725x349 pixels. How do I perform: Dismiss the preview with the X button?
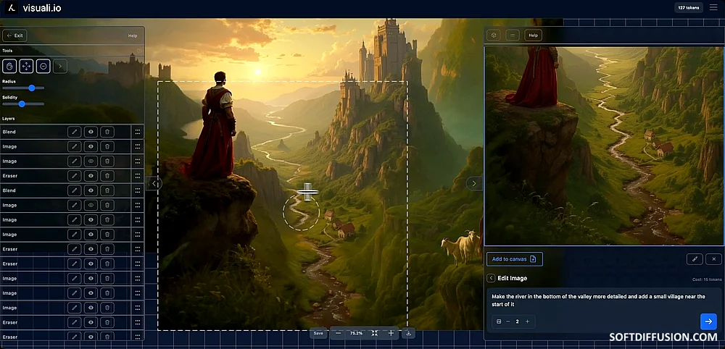714,259
